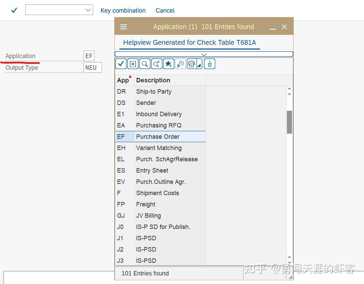This screenshot has height=284, width=364.
Task: Open the Print icon in the dialog toolbar
Action: [192, 64]
